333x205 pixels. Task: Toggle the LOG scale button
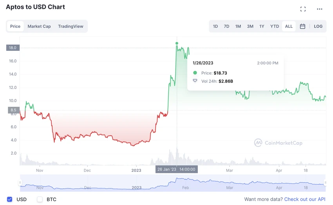[x=318, y=26]
